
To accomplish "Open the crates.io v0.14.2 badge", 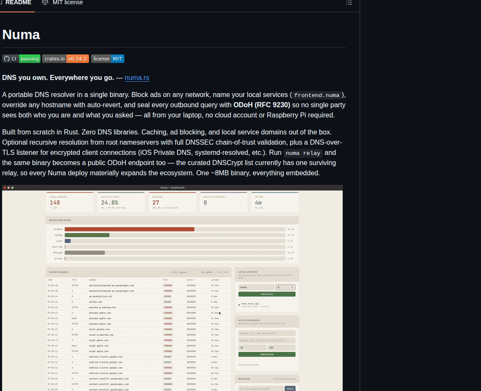I will (66, 59).
